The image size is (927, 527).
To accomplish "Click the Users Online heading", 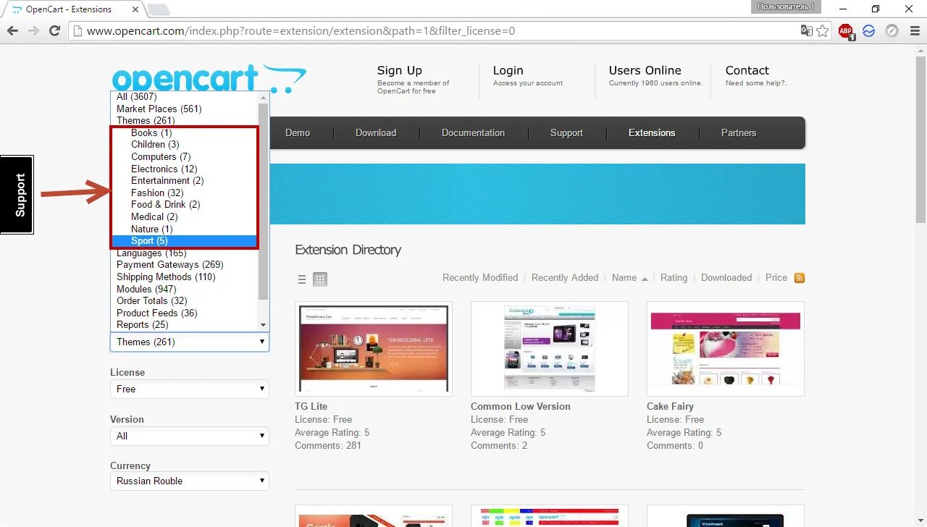I will [645, 70].
